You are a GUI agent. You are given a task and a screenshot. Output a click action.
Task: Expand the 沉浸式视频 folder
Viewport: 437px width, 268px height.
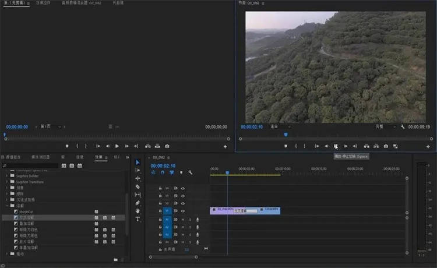coord(6,200)
